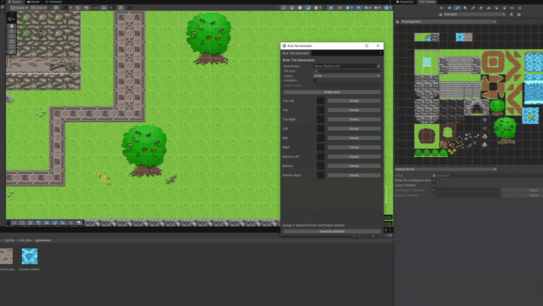Click the Tile Size input field
Image resolution: width=543 pixels, height=306 pixels.
click(347, 71)
